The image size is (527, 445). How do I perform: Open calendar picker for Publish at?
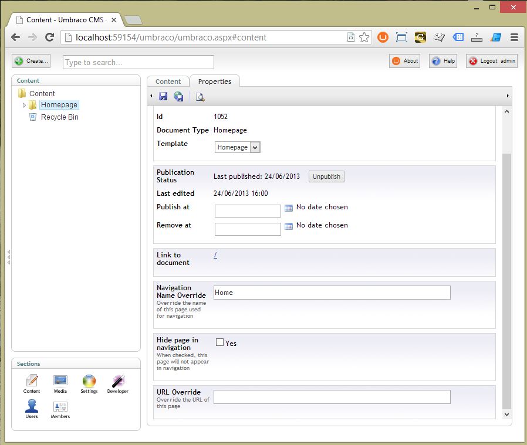(288, 208)
